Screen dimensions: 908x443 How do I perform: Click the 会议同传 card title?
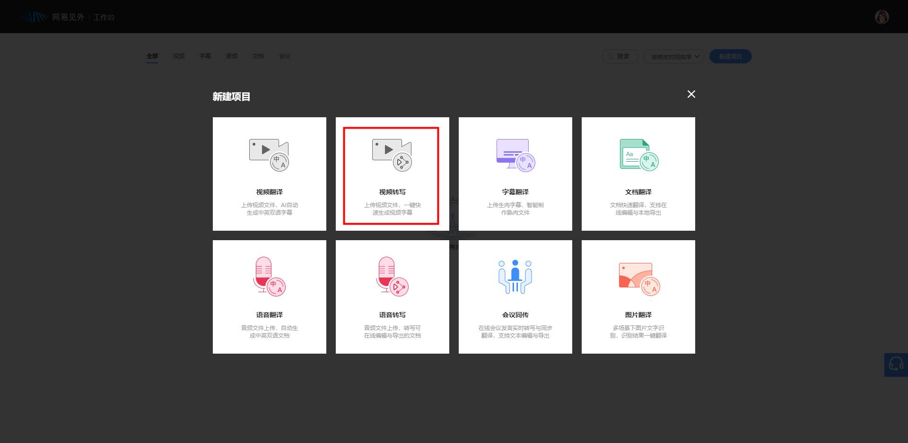(x=515, y=315)
